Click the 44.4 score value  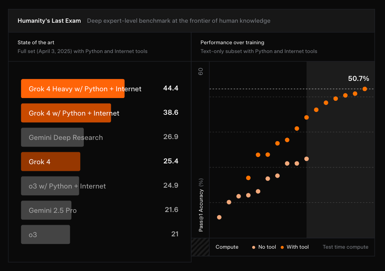[x=171, y=88]
